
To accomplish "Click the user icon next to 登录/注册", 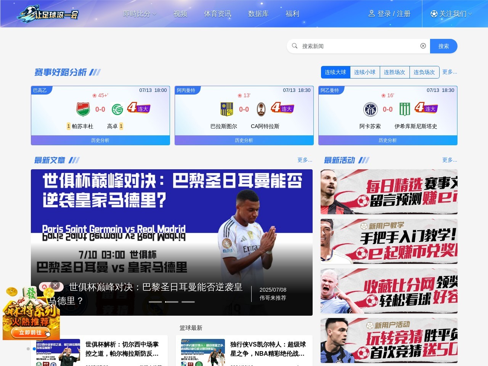I will click(x=371, y=14).
